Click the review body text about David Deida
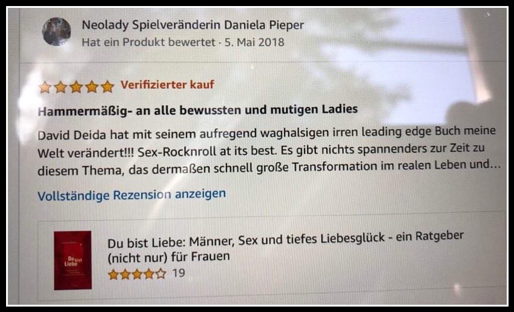The image size is (514, 312). point(269,151)
